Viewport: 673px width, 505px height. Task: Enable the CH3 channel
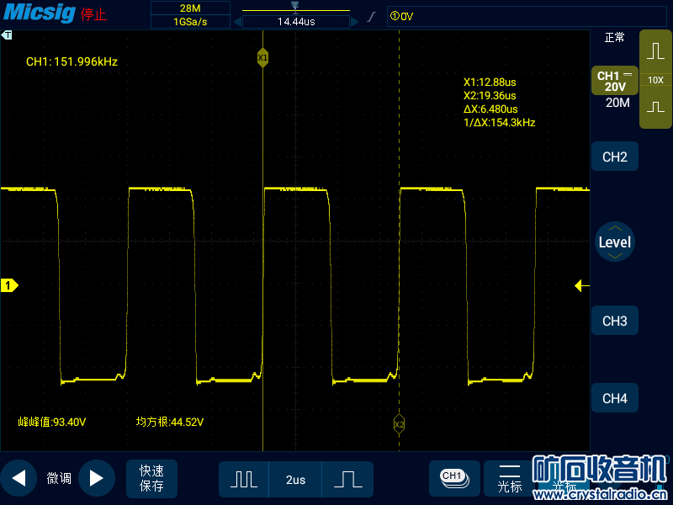pos(615,321)
